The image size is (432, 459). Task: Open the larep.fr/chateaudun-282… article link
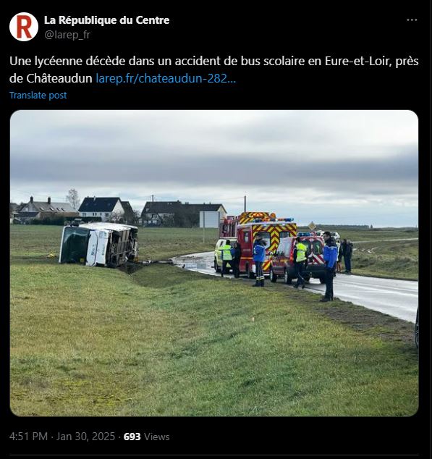coord(166,78)
